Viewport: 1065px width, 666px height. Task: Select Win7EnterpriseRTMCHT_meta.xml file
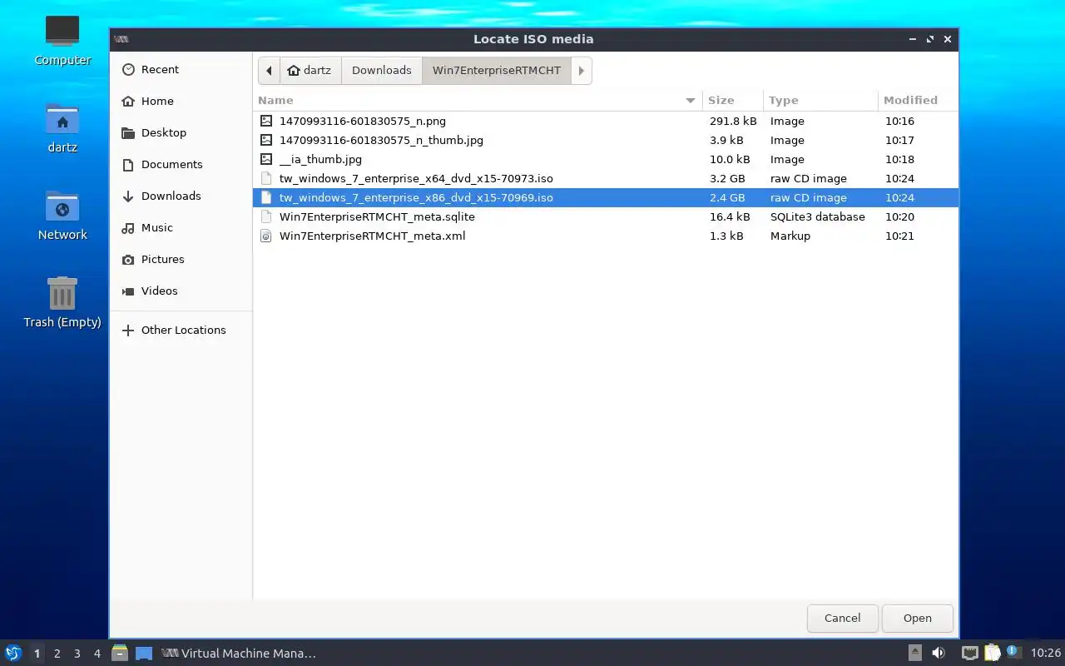click(606, 236)
